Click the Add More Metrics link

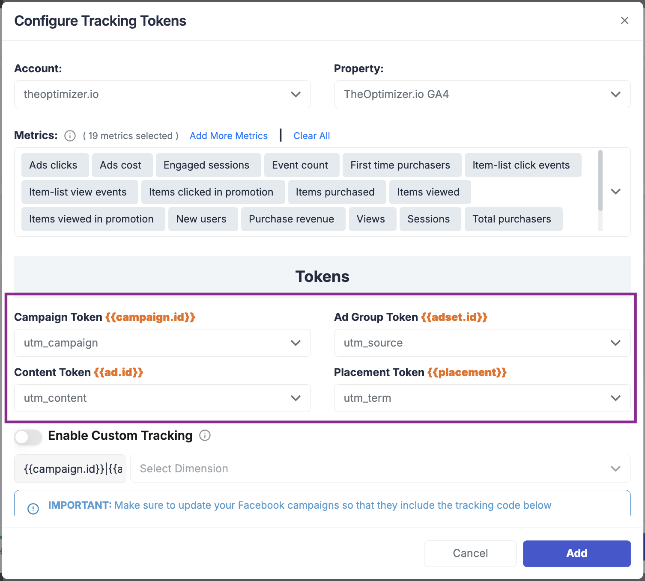228,136
